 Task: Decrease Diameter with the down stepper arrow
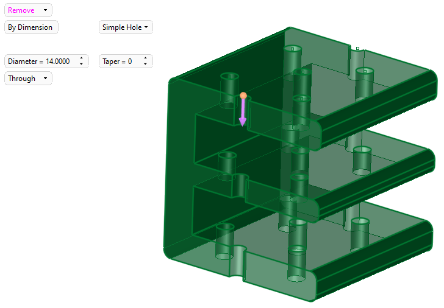coord(81,65)
